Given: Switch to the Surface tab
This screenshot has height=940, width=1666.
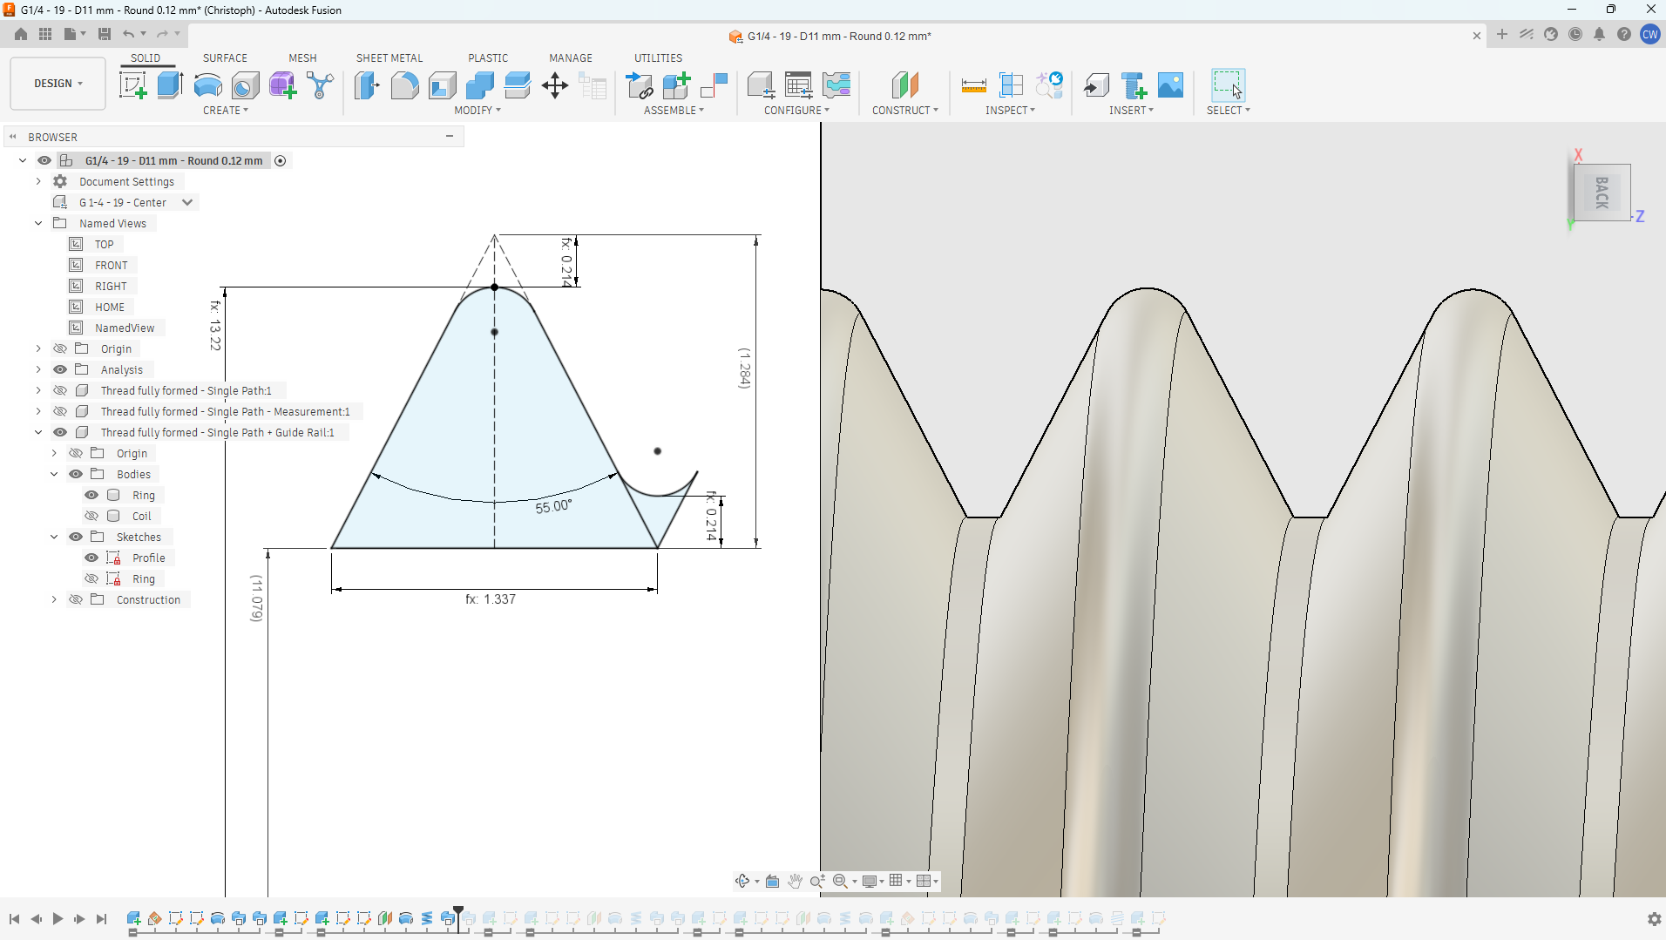Looking at the screenshot, I should pyautogui.click(x=225, y=57).
